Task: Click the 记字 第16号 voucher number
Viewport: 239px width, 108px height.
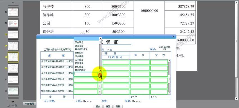Action: (x=164, y=47)
